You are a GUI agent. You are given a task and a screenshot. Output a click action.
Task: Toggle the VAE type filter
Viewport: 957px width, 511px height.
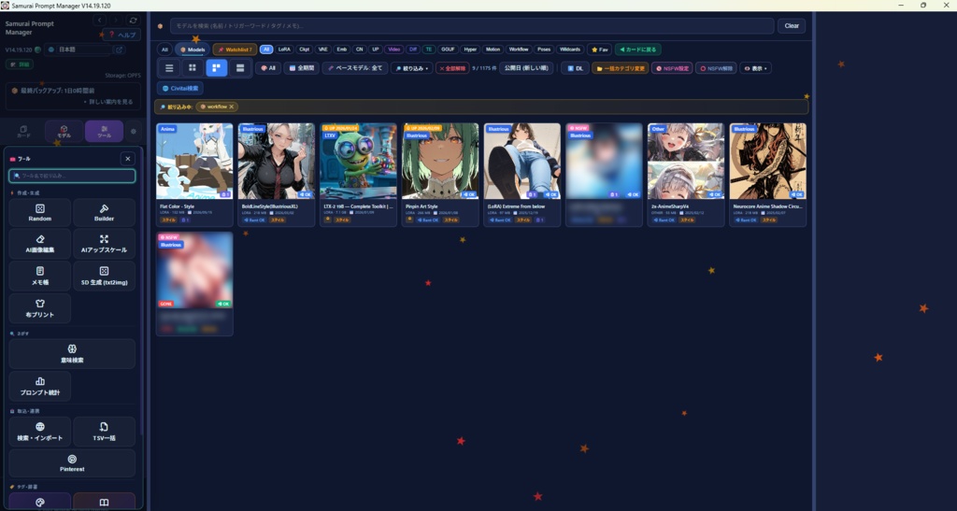point(322,50)
